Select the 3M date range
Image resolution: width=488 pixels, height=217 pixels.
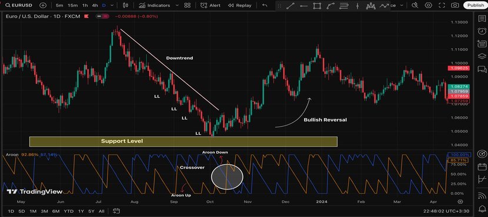[x=44, y=211]
